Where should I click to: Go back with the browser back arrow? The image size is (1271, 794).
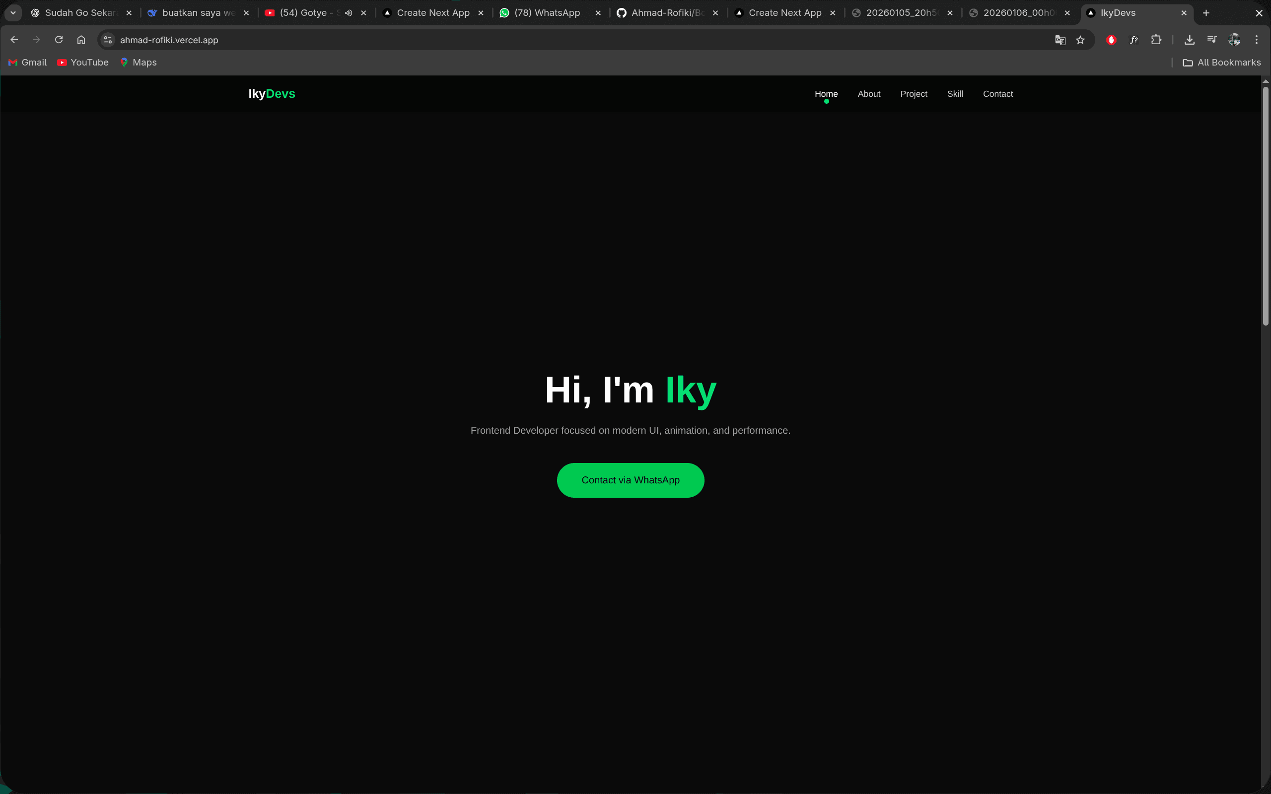click(x=14, y=40)
